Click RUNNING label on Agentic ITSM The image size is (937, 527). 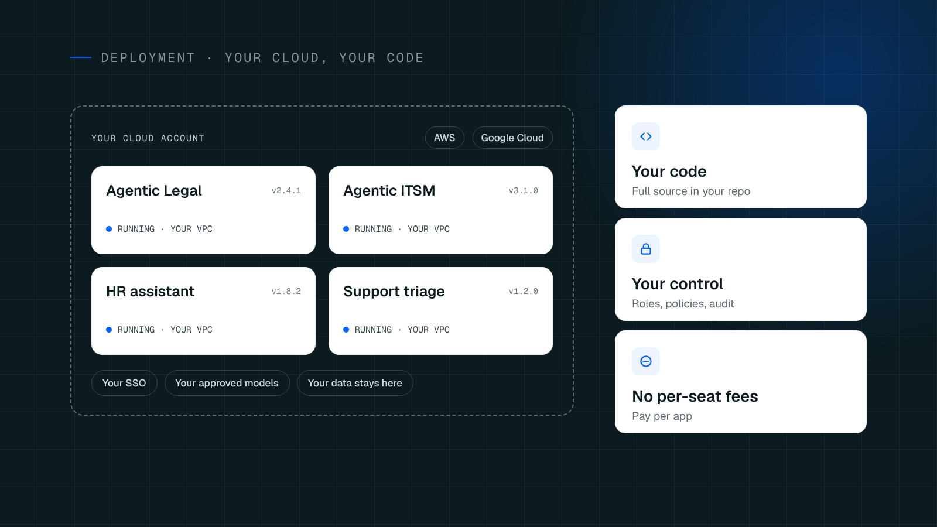click(374, 229)
